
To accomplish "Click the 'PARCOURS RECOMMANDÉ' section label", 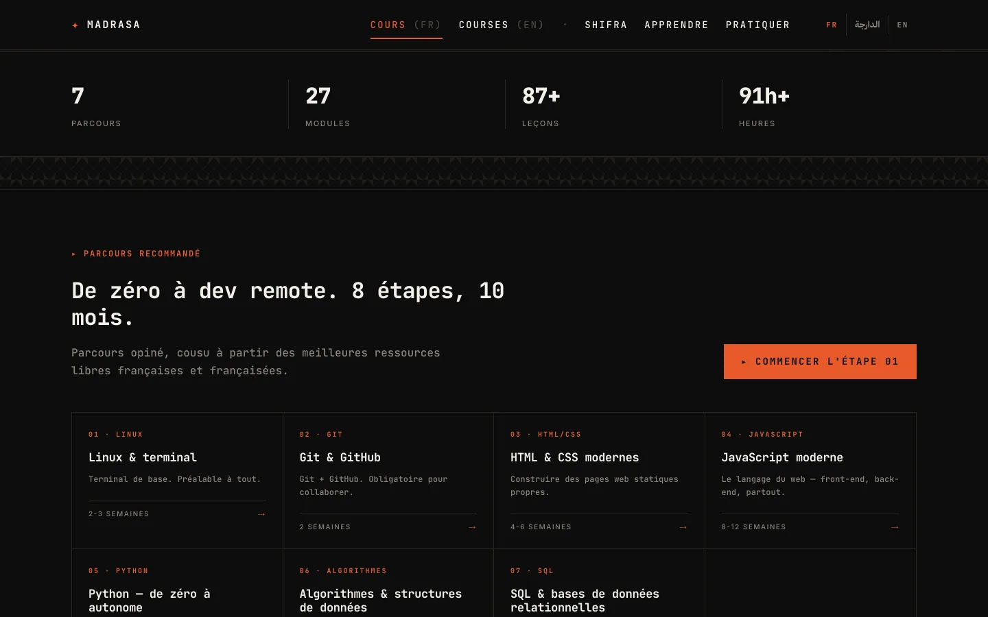I will click(x=136, y=254).
